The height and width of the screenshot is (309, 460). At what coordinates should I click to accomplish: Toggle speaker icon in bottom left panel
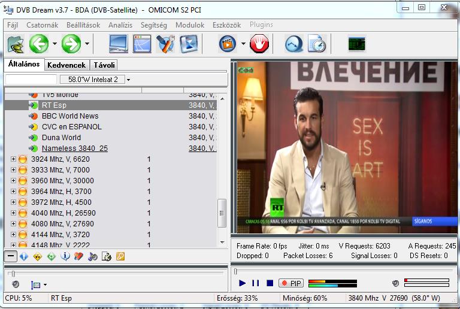pos(15,284)
